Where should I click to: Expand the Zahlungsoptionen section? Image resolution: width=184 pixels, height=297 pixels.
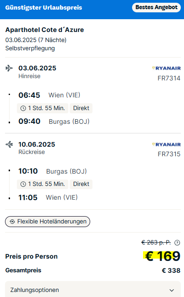(x=93, y=289)
